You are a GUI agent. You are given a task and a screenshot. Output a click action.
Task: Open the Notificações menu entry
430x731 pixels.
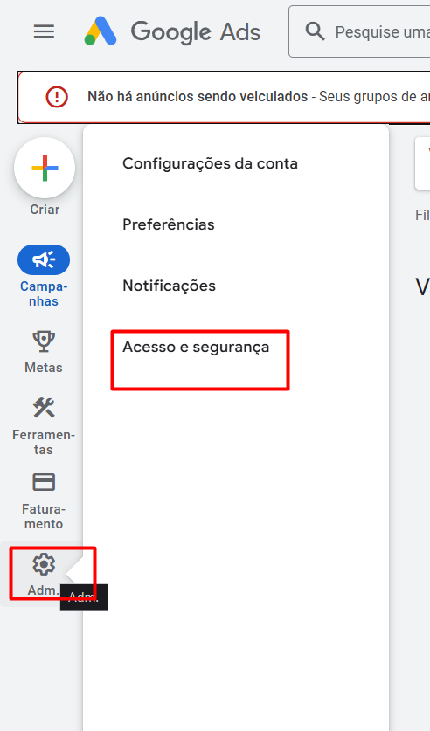coord(169,286)
